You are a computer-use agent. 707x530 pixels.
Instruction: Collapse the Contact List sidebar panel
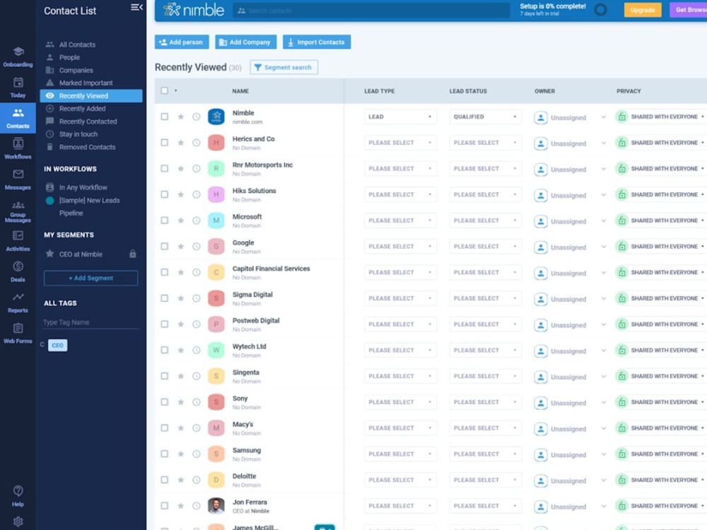point(136,7)
